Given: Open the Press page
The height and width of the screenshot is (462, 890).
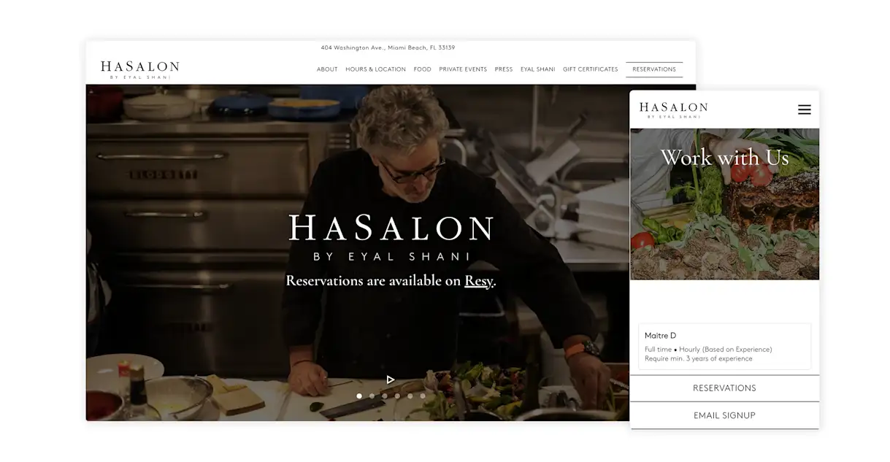Looking at the screenshot, I should [x=504, y=69].
